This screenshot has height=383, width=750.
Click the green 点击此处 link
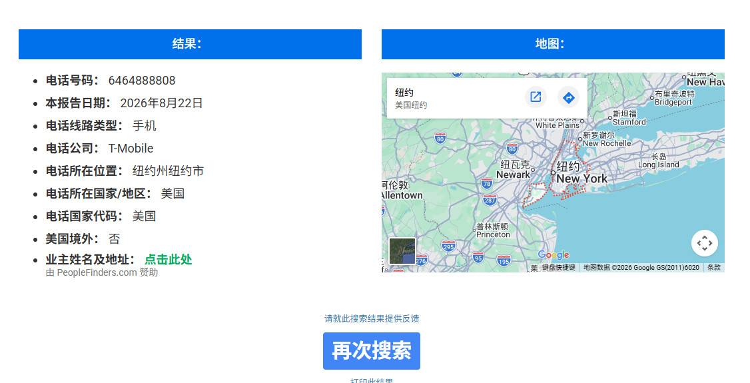[x=169, y=260]
